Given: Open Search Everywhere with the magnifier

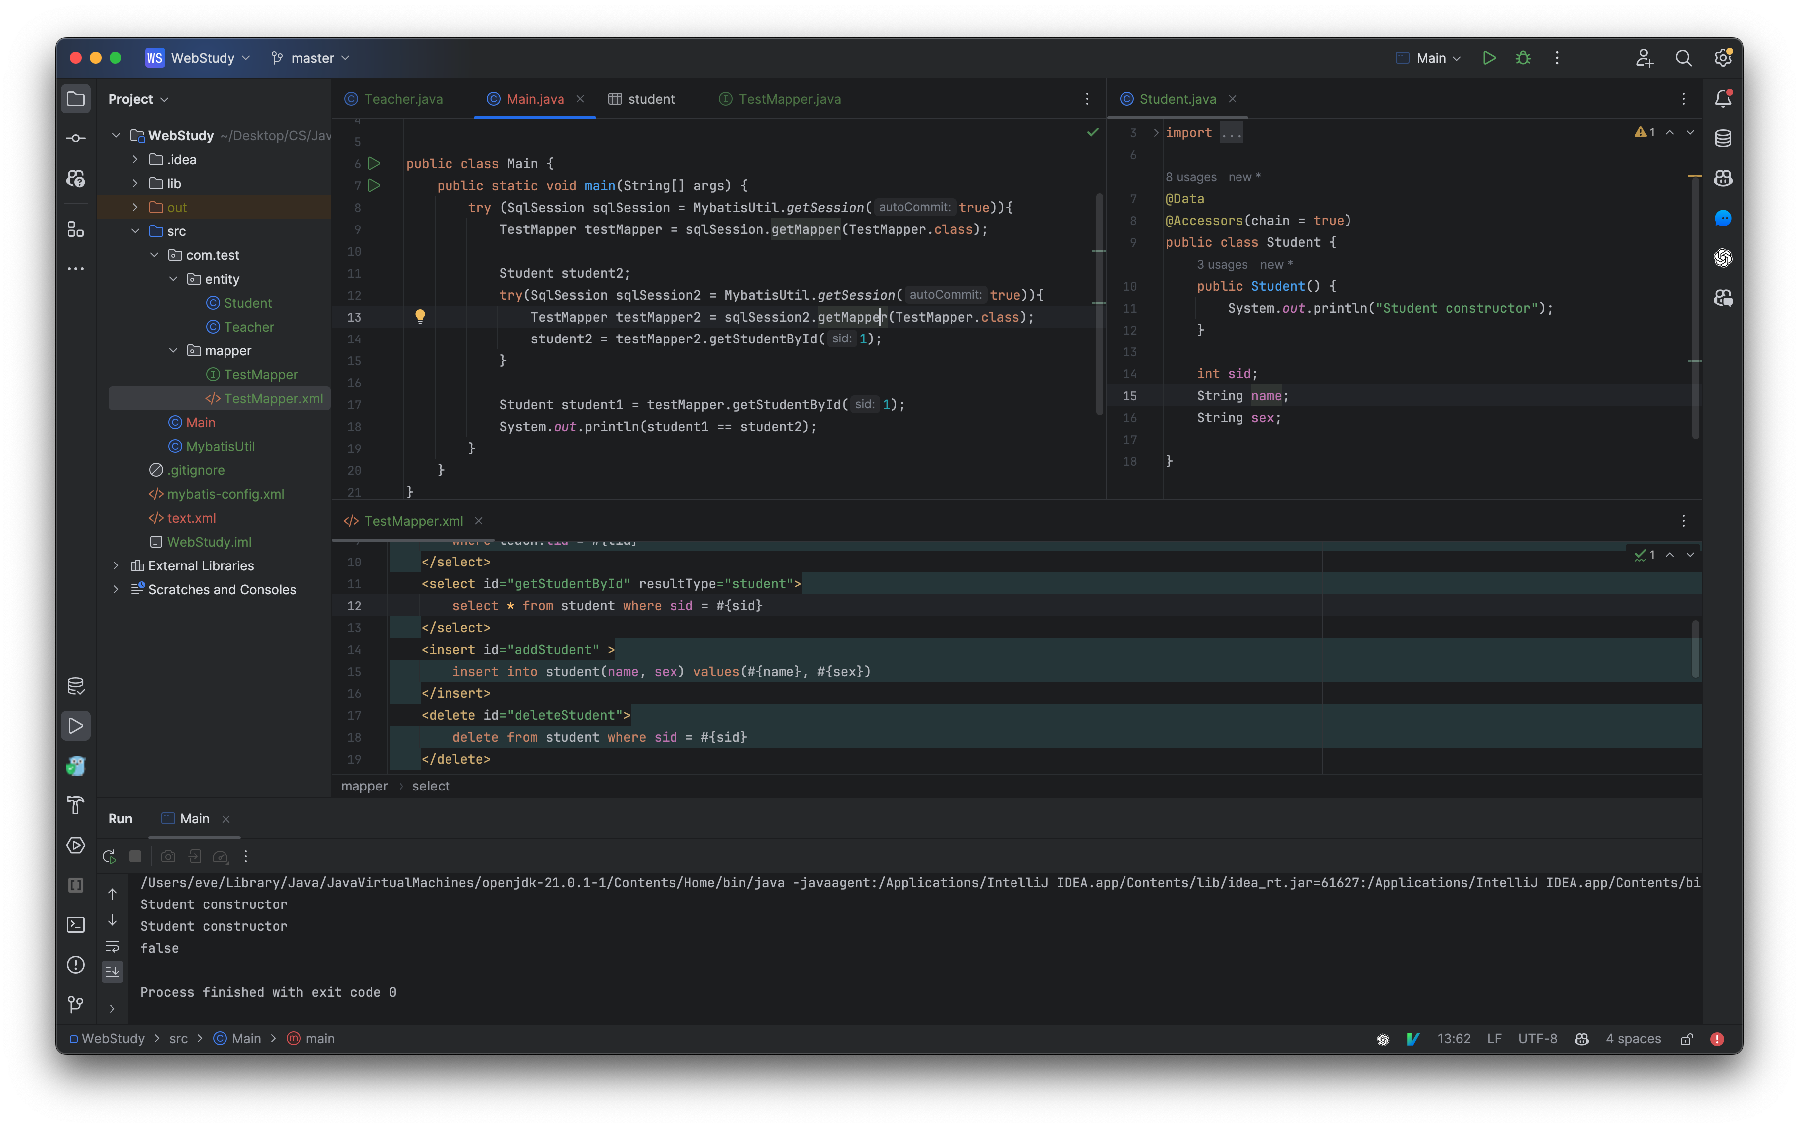Looking at the screenshot, I should coord(1684,57).
